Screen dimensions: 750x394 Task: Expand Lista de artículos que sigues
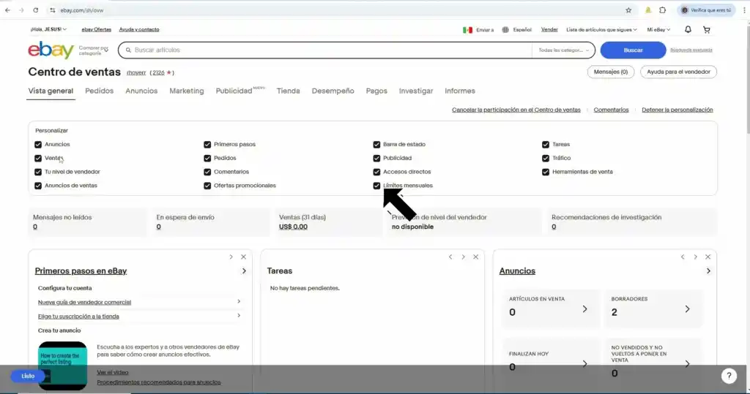pos(601,30)
